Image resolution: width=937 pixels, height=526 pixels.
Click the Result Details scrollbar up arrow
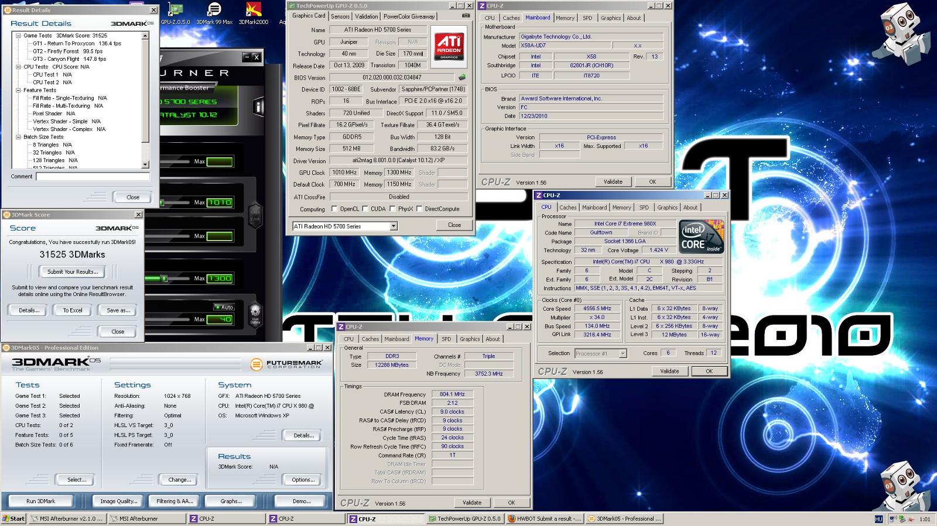(145, 36)
